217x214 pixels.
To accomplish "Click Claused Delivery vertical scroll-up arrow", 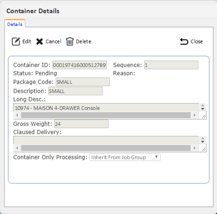I will (x=202, y=138).
